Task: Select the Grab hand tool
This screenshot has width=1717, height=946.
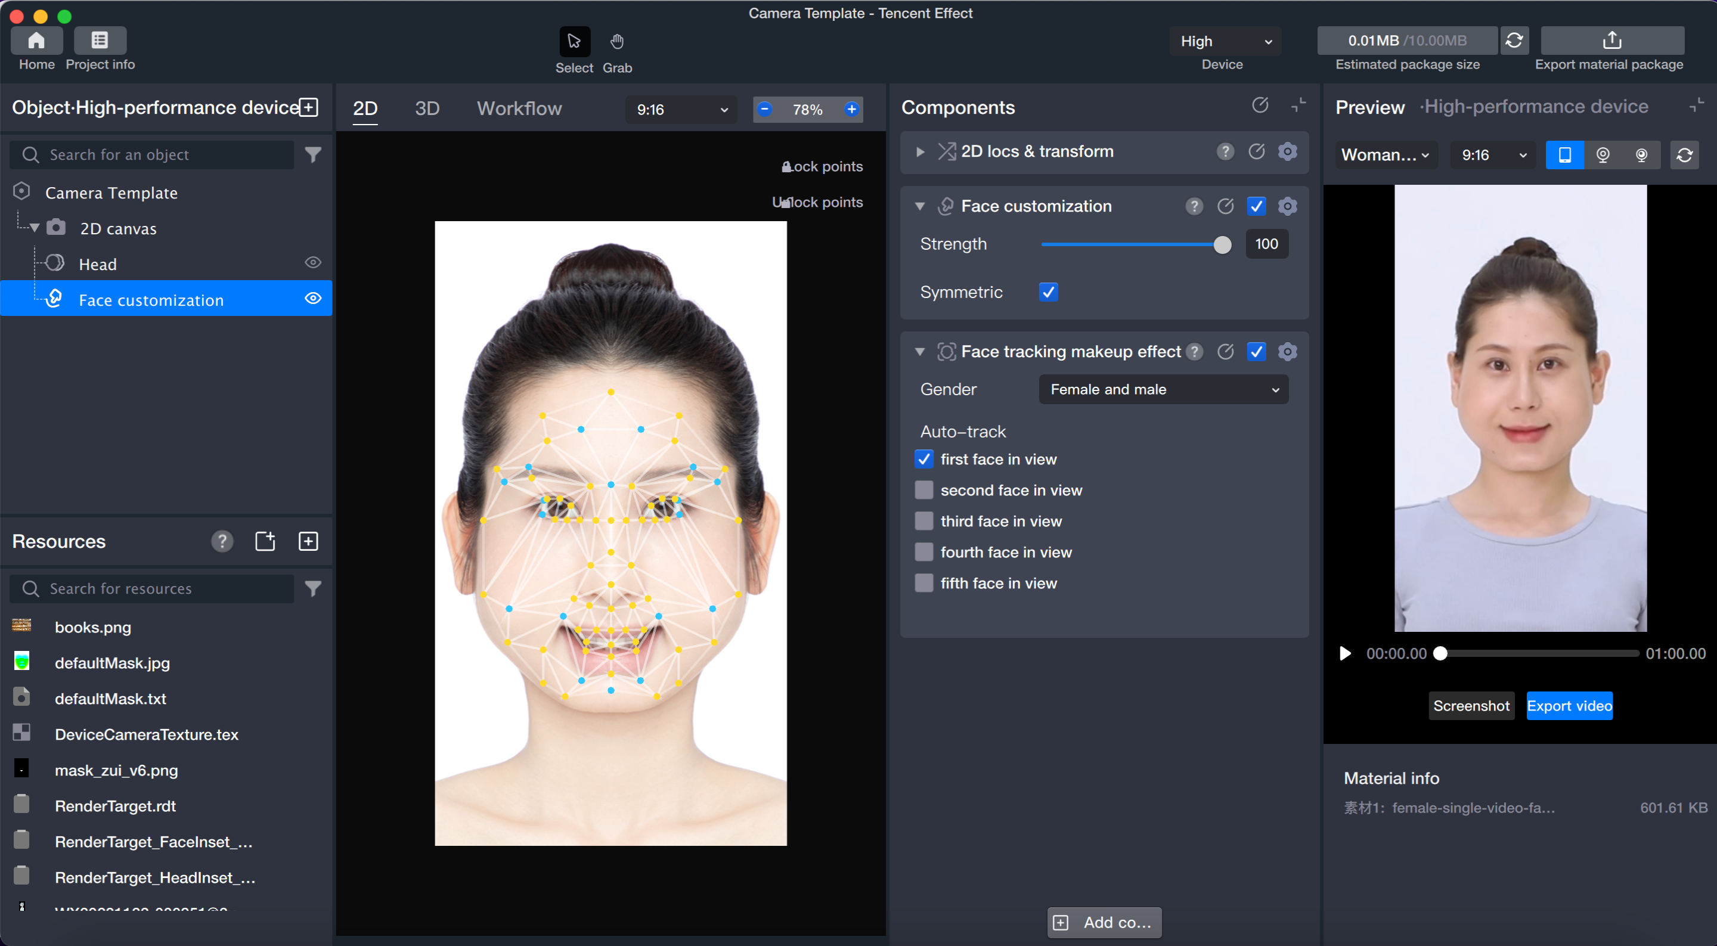Action: (x=616, y=42)
